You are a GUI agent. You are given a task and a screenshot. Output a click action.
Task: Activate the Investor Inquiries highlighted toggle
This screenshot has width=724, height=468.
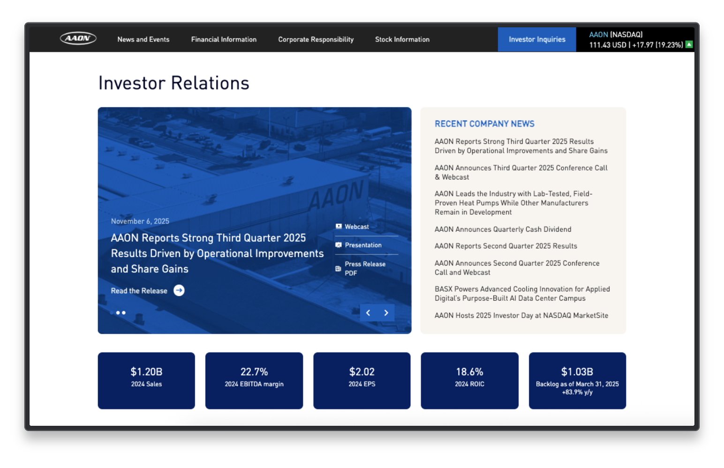[536, 39]
